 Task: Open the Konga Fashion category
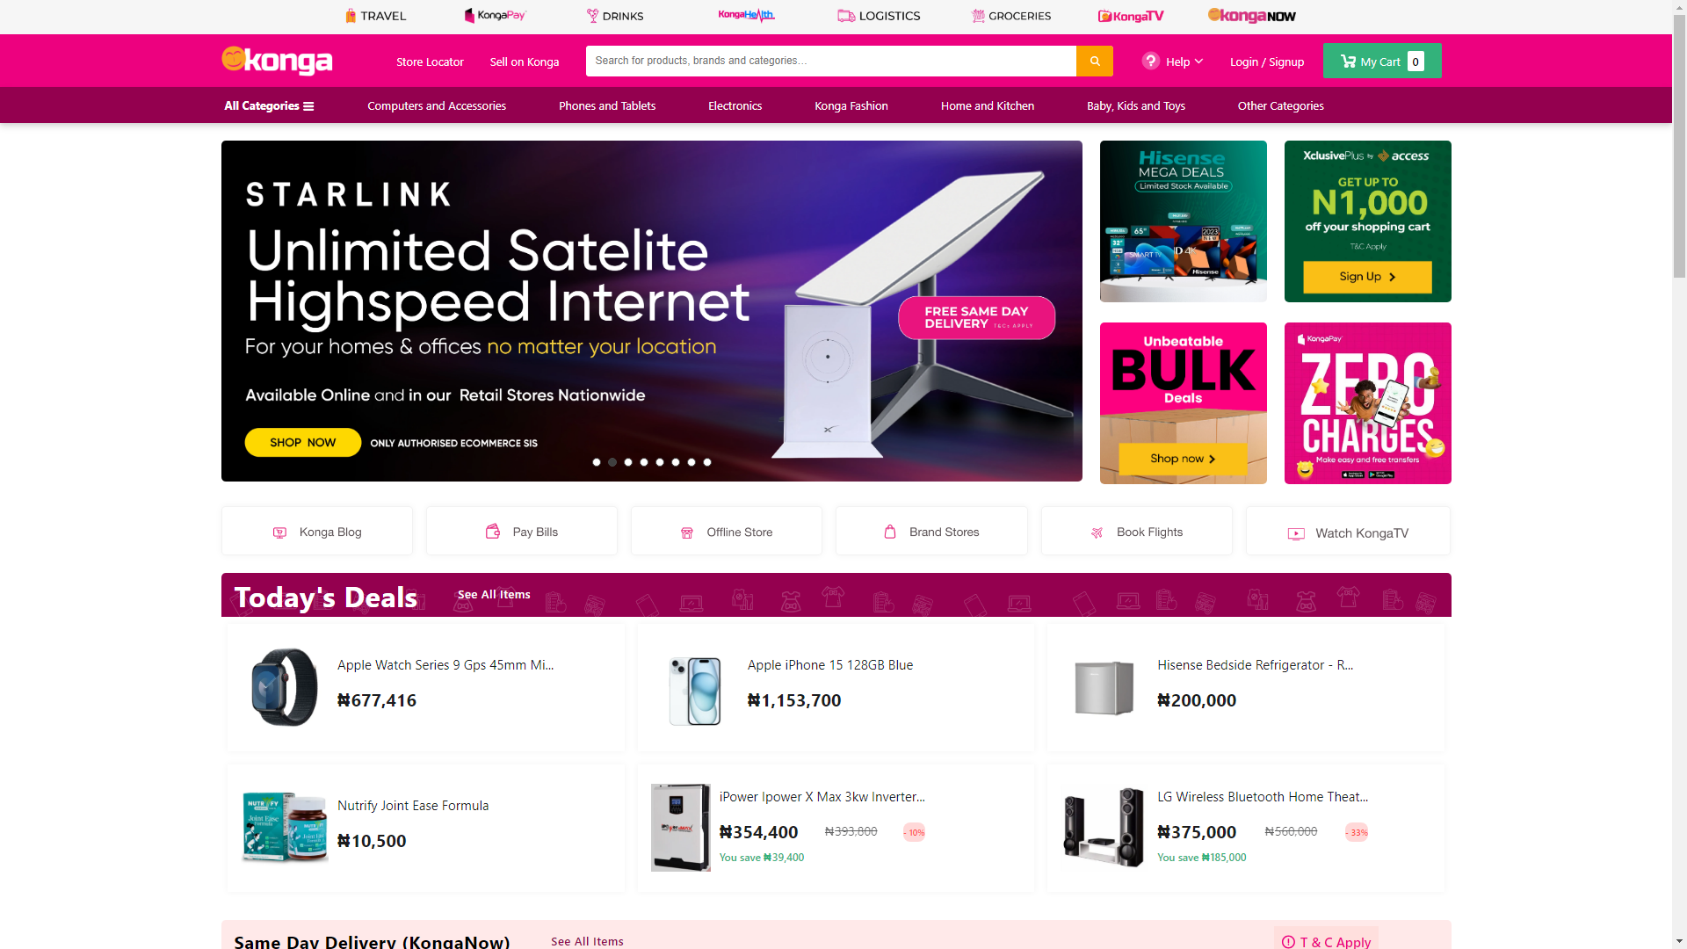851,105
